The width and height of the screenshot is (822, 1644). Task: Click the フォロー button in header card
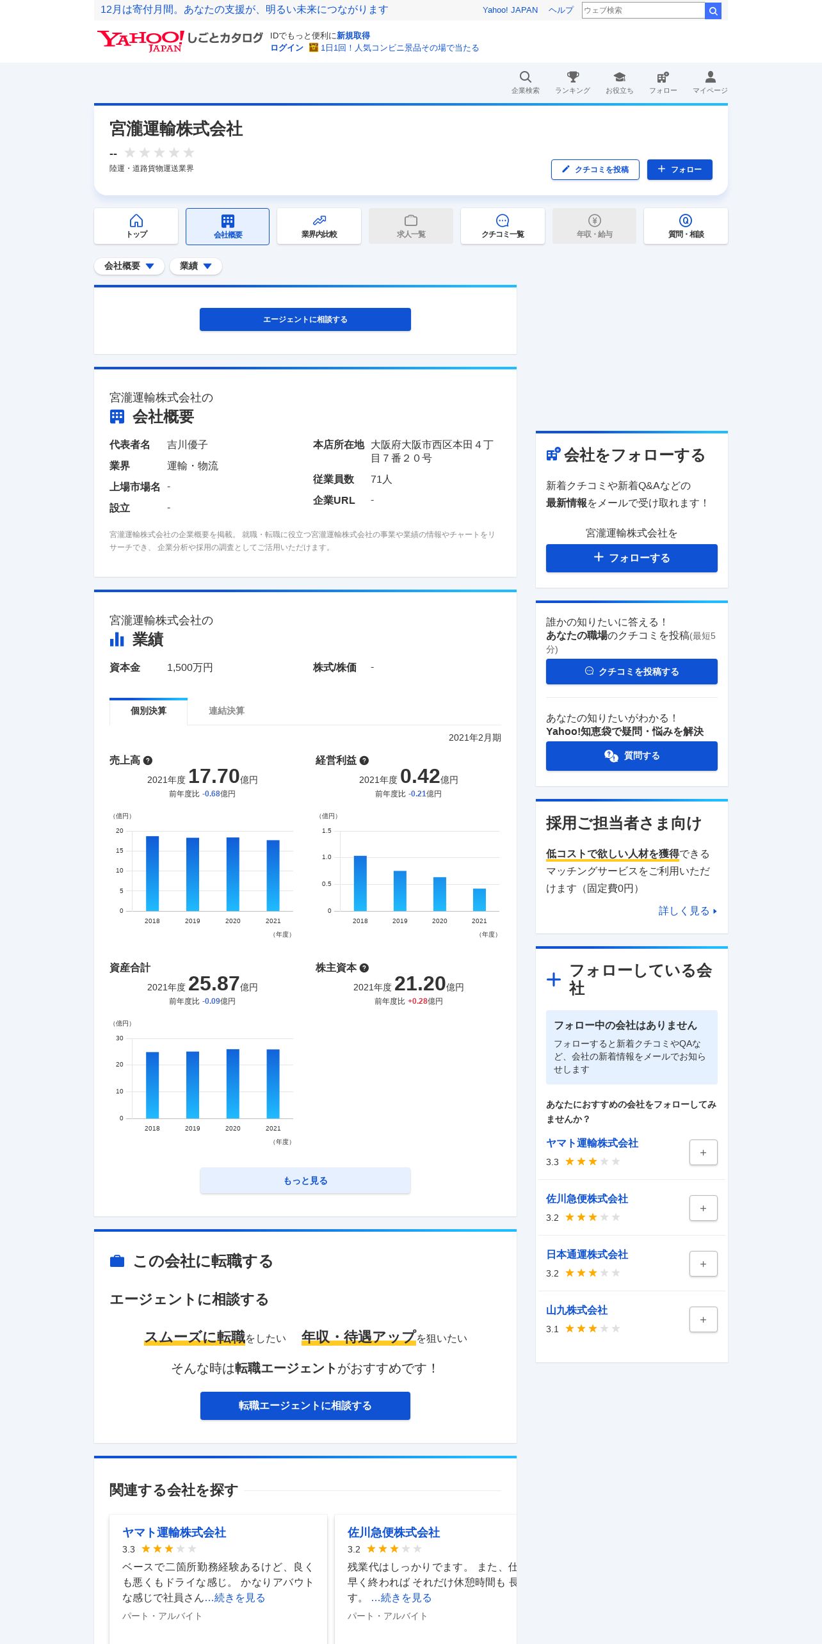pyautogui.click(x=680, y=170)
